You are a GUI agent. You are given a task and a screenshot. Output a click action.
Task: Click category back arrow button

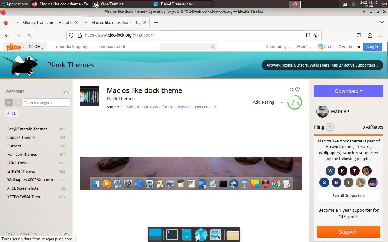9,103
